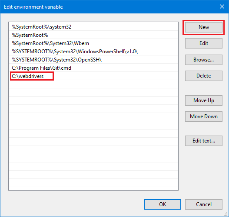Open the Browse... folder dialog

204,60
